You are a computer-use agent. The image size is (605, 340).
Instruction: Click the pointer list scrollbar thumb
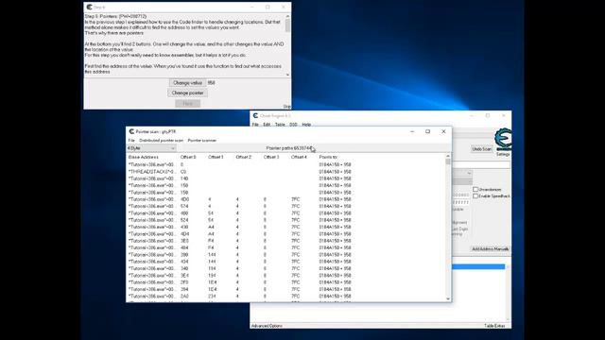448,161
